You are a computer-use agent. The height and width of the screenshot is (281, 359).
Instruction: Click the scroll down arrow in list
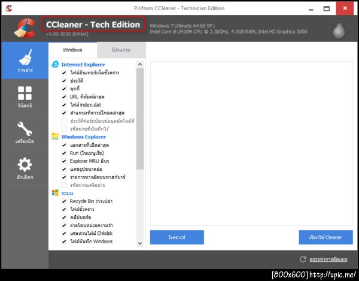(x=140, y=243)
